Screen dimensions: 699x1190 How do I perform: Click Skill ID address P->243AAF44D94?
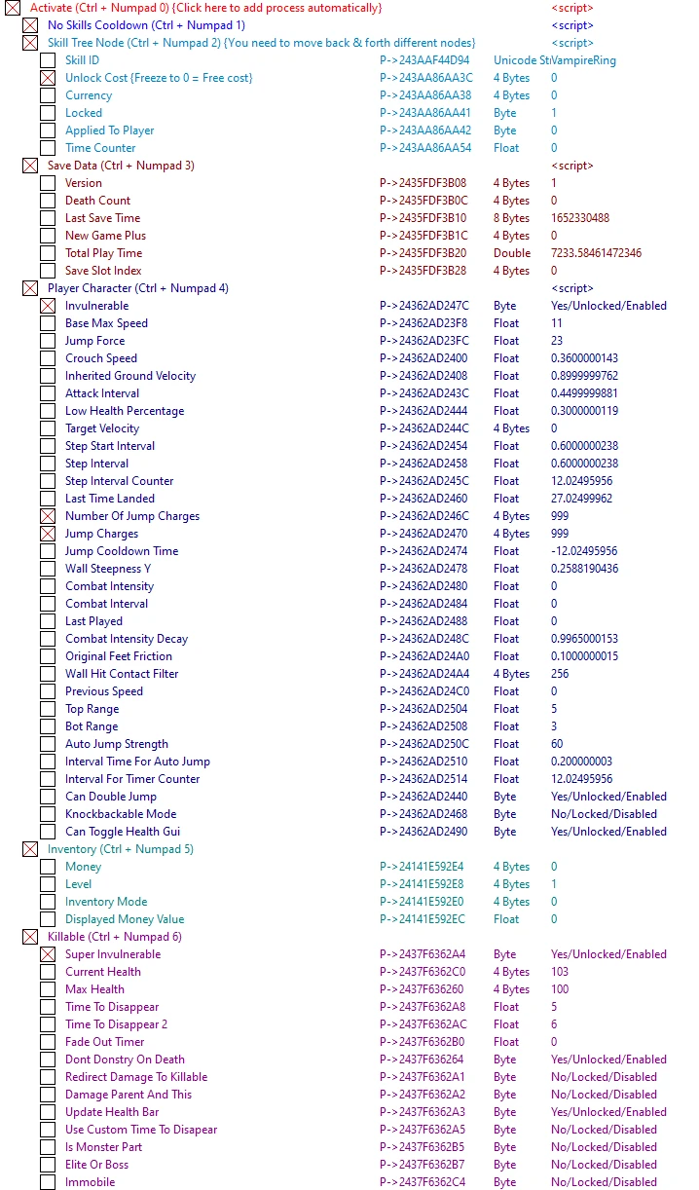point(424,60)
